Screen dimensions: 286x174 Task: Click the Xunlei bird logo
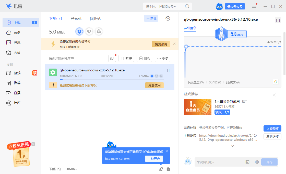pos(9,6)
